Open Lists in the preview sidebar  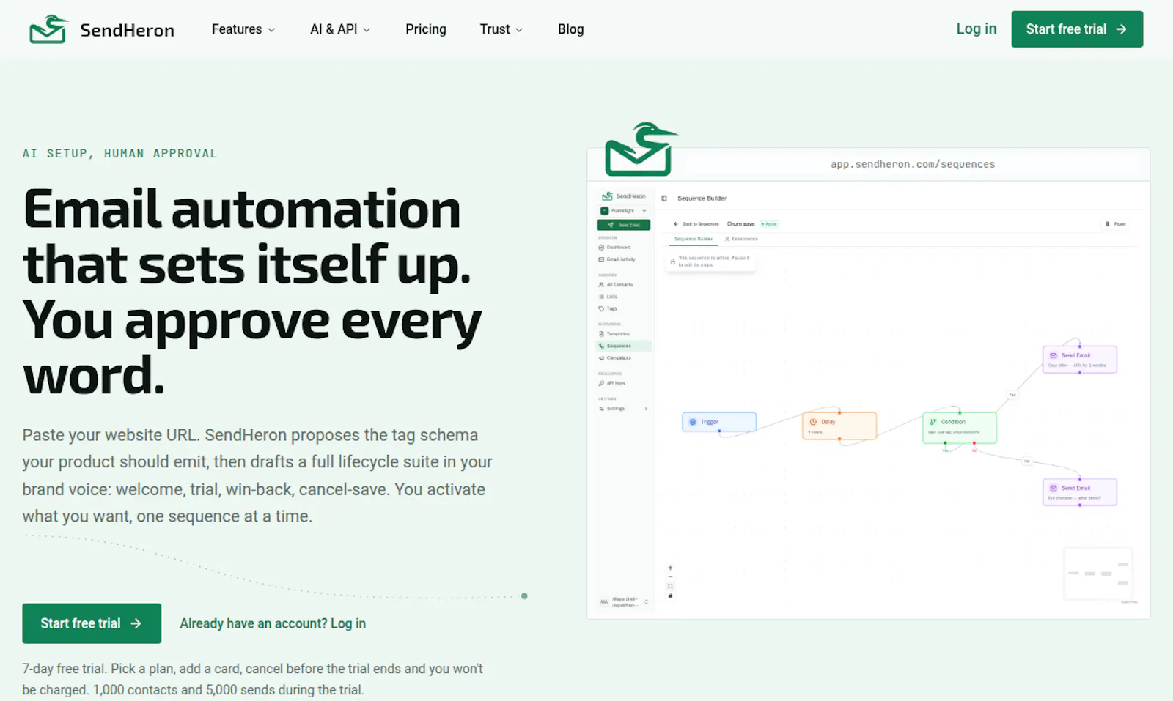[608, 297]
